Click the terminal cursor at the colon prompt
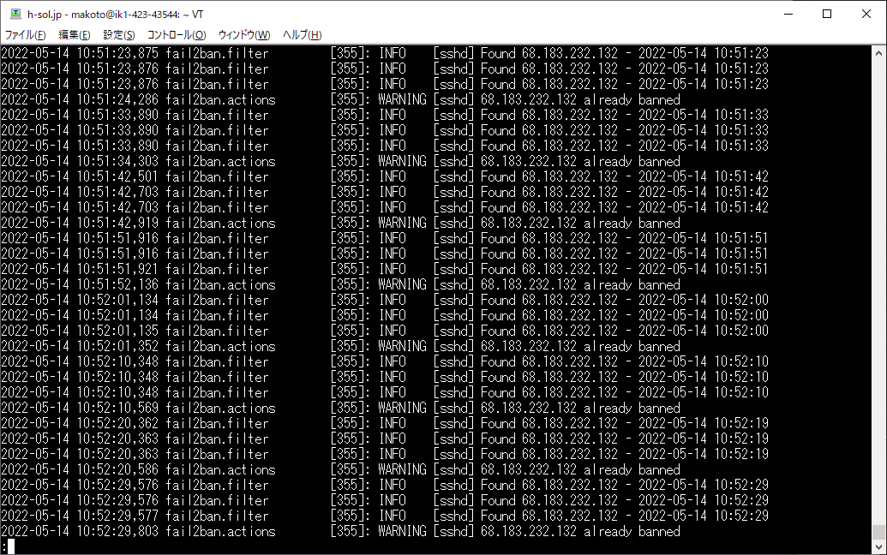 [11, 546]
